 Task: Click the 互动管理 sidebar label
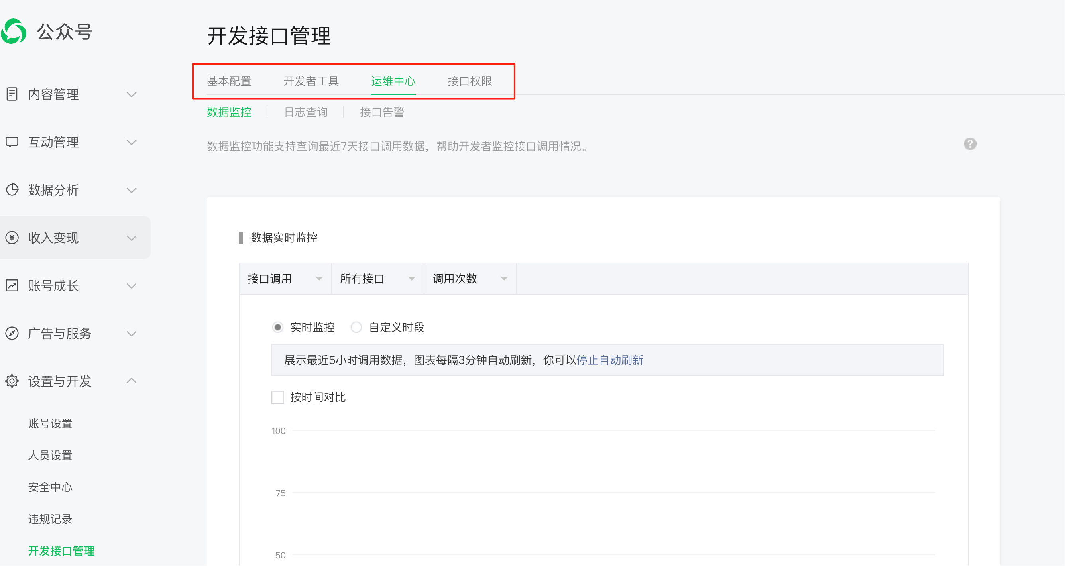53,143
